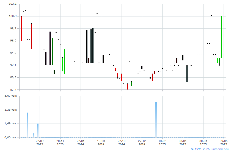
Task: Select the 27.12 2024 date label
Action: [x=142, y=142]
